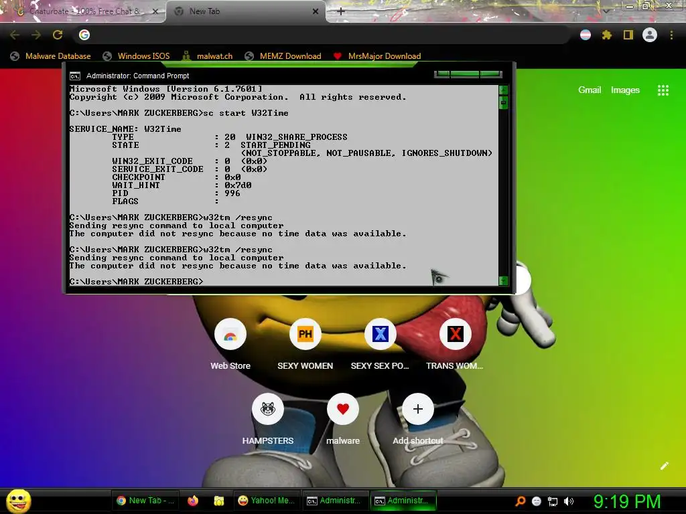686x514 pixels.
Task: Click the 9:19 PM taskbar clock
Action: [627, 501]
